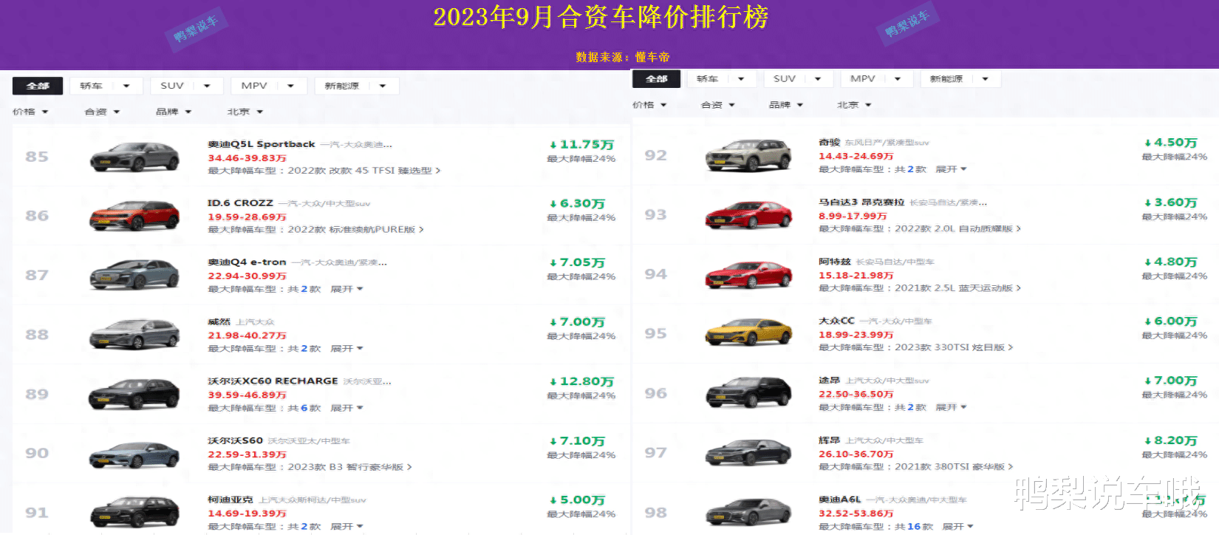Select the right panel 全部 tab
Screen dimensions: 1219x535
[x=656, y=79]
